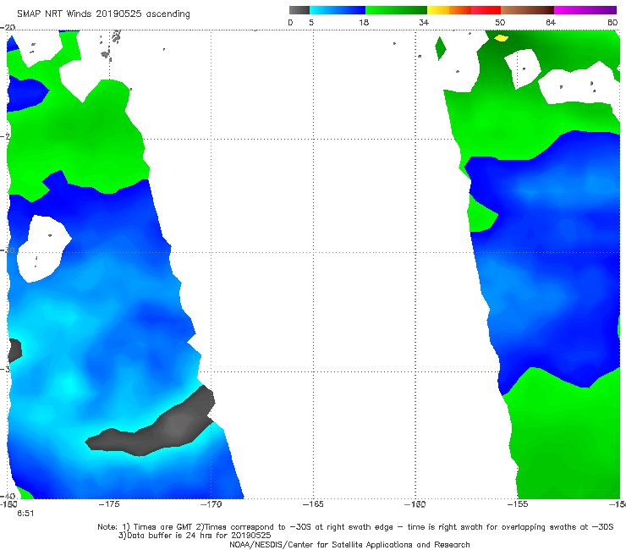Click the small yellow high-wind patch on map
This screenshot has height=550, width=626.
coord(501,38)
